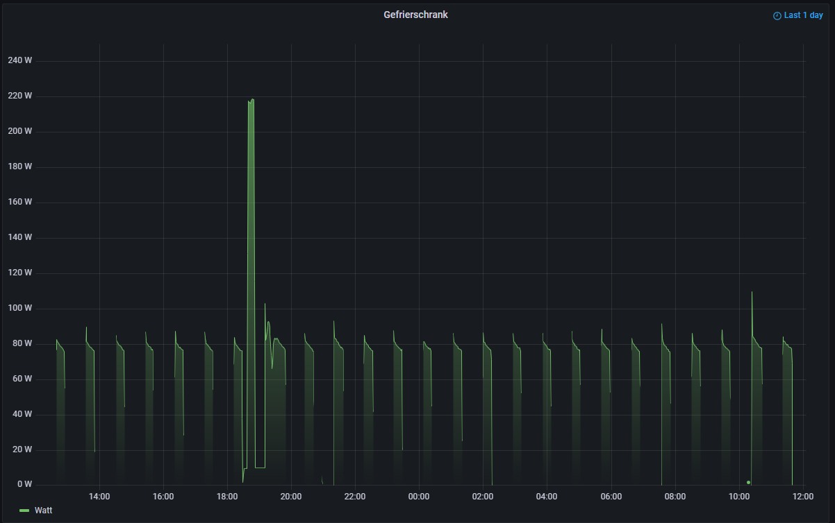Click the 18:00 time axis label
The height and width of the screenshot is (523, 835).
227,497
